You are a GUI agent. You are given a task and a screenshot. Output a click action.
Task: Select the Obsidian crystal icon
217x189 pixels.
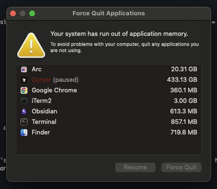click(x=24, y=111)
